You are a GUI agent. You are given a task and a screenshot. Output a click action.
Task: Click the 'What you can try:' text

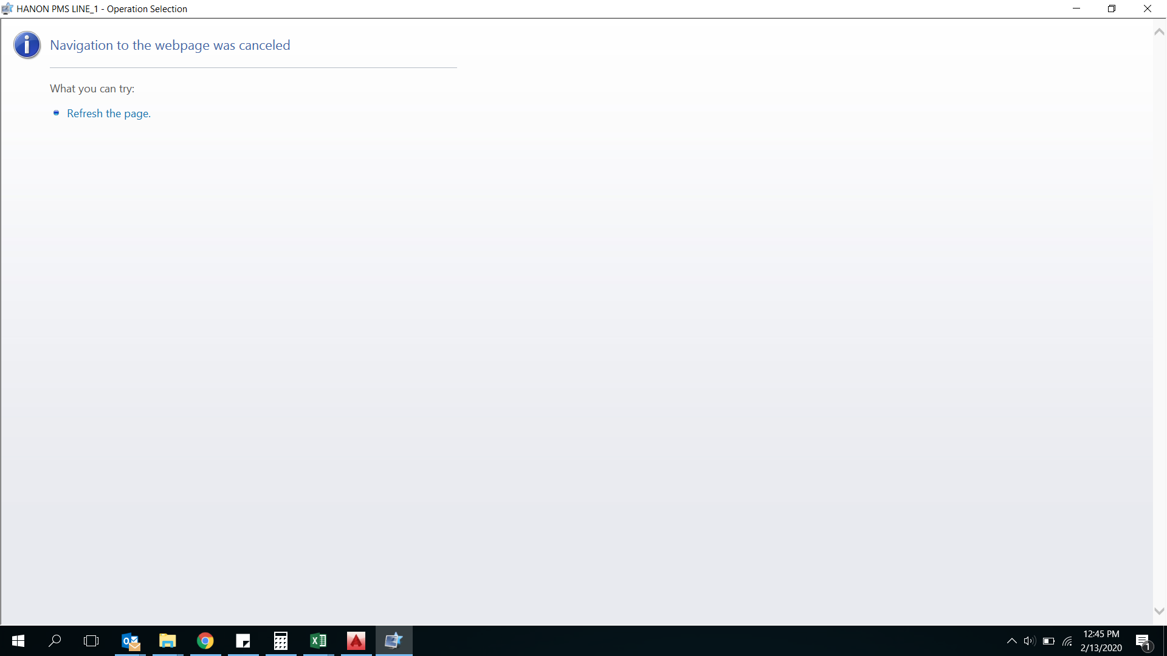92,89
